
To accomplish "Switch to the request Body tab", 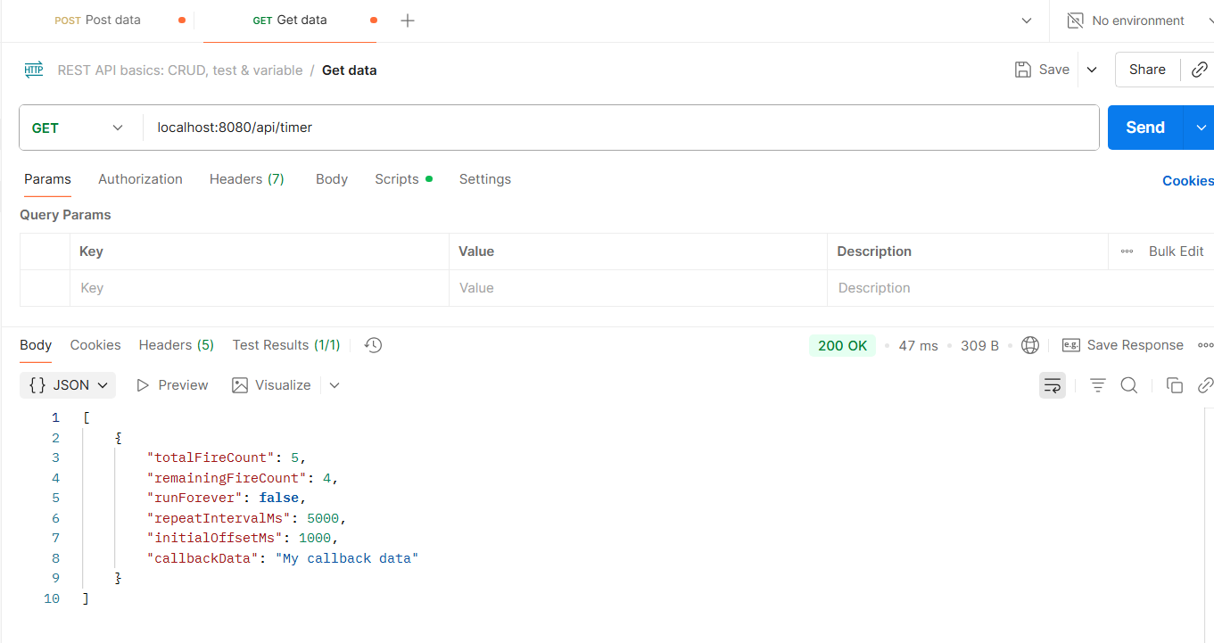I will 332,179.
